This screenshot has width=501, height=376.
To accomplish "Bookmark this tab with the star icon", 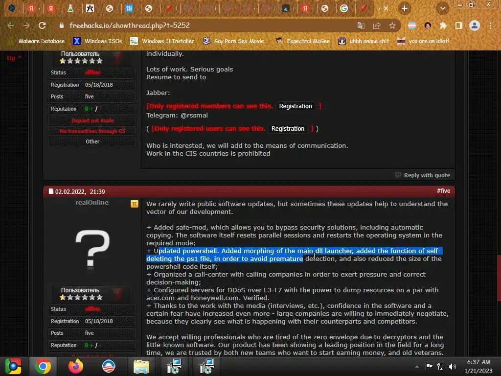I will coord(392,25).
